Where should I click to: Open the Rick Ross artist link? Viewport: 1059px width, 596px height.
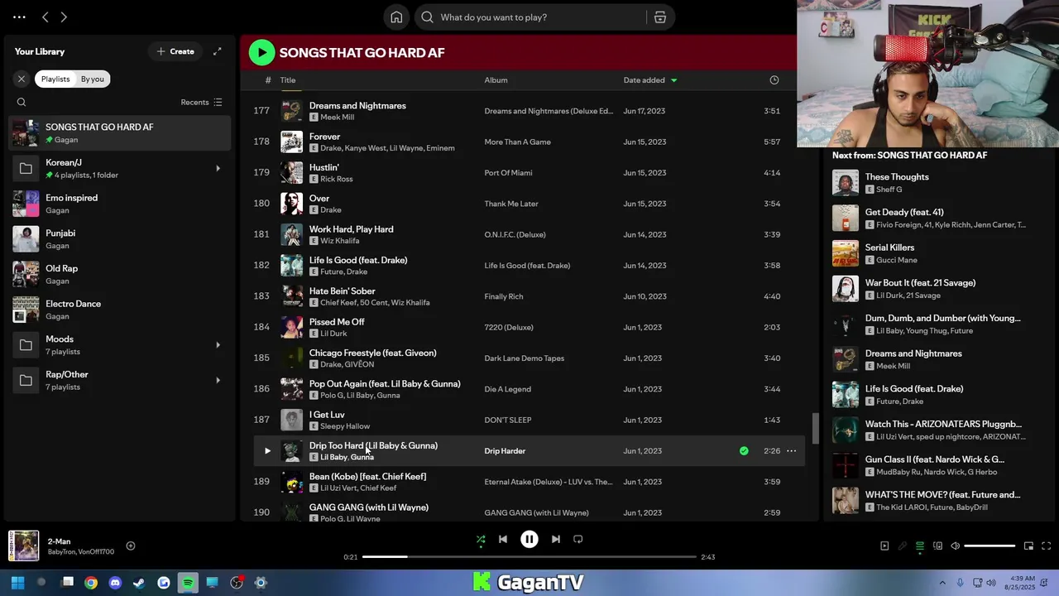click(336, 179)
